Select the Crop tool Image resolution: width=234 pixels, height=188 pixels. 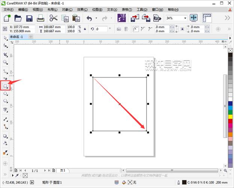click(x=6, y=55)
